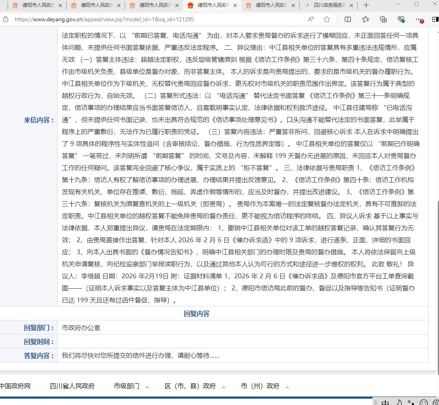Expand the 市（州）政府 dropdown
Image resolution: width=439 pixels, height=405 pixels.
[287, 387]
